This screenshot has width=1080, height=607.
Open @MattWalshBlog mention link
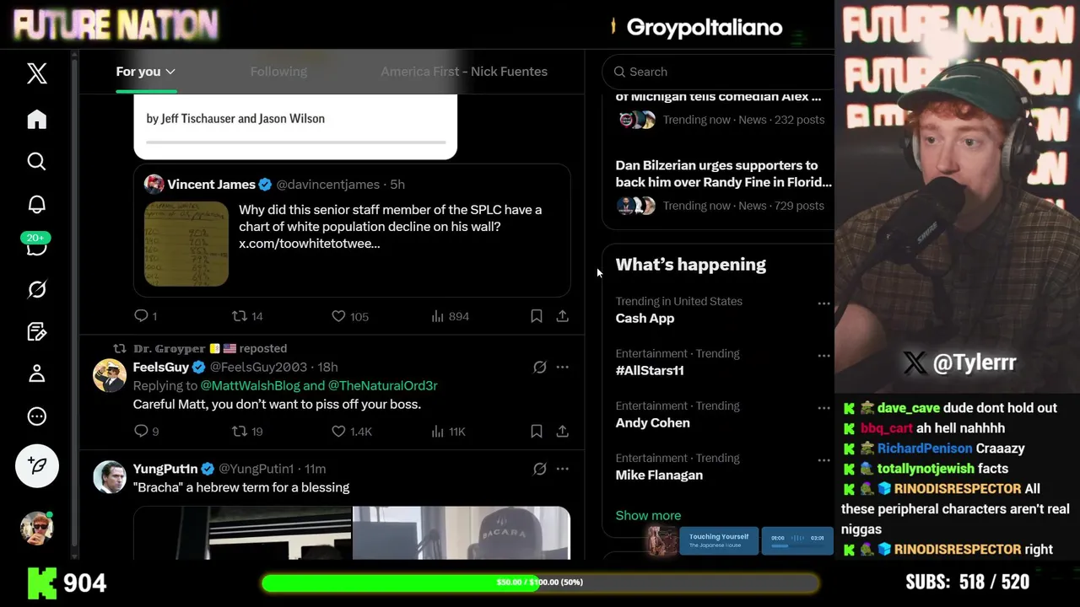[250, 385]
